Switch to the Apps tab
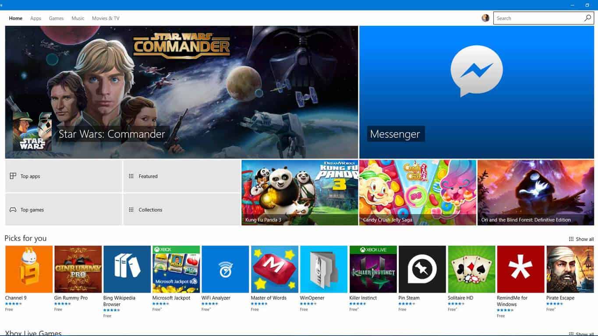Screen dimensions: 598x336 [35, 18]
